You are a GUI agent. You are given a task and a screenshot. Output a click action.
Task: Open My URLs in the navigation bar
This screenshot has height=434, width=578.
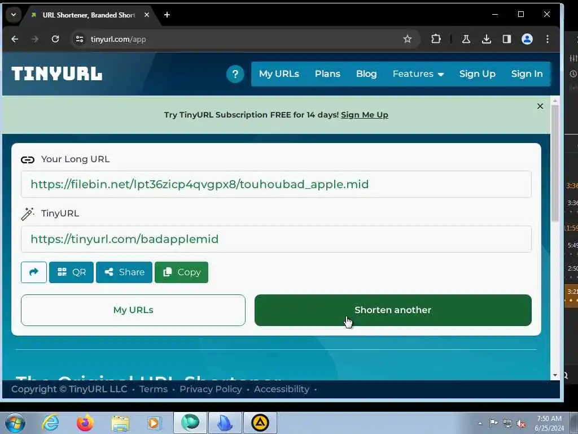279,74
